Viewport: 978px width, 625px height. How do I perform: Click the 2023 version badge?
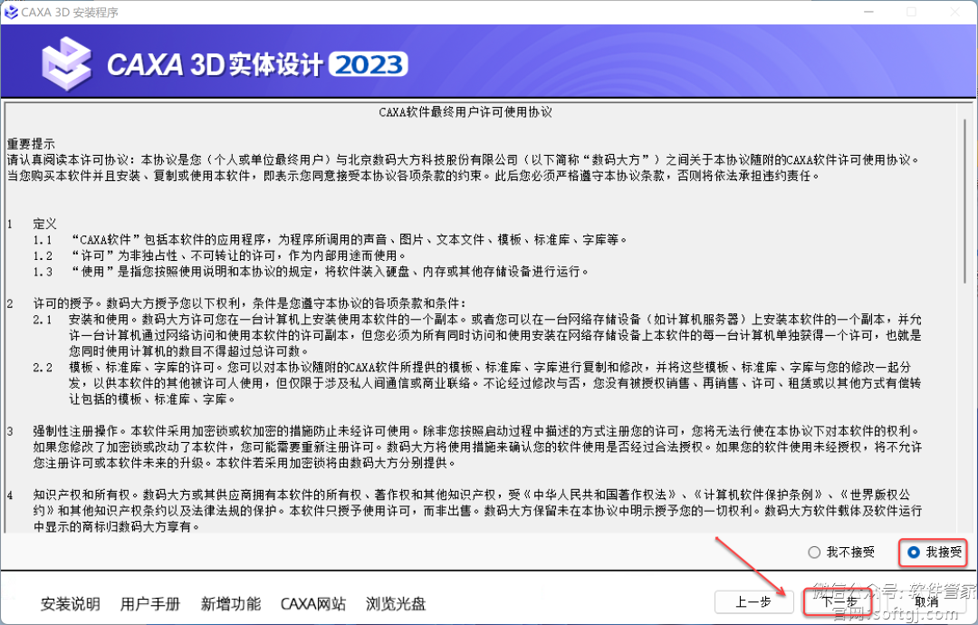click(x=367, y=64)
